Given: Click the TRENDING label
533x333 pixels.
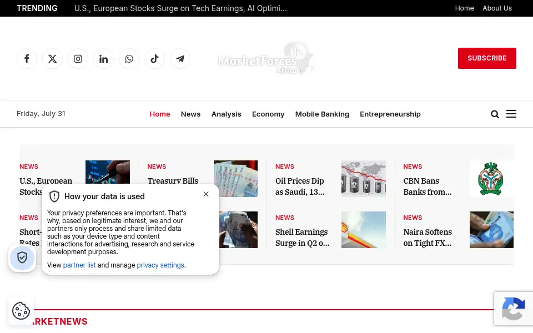Looking at the screenshot, I should pos(37,8).
